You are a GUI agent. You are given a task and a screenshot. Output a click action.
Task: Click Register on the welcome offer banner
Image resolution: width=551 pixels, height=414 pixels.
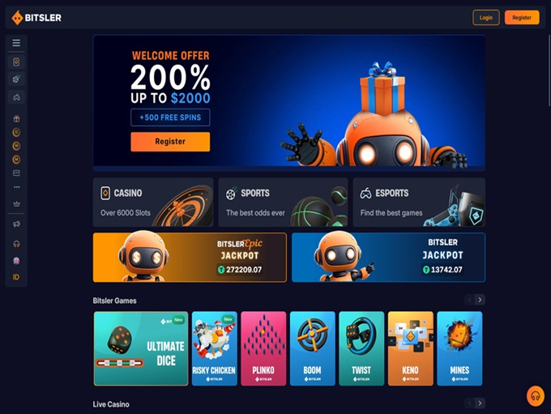coord(170,142)
